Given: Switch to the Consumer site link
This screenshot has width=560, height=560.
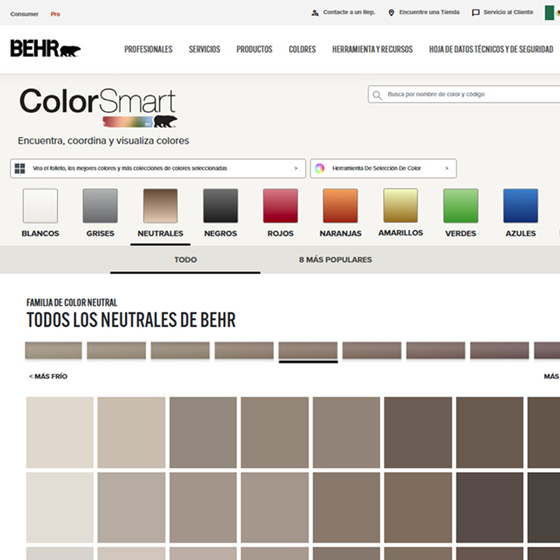Looking at the screenshot, I should (x=24, y=14).
